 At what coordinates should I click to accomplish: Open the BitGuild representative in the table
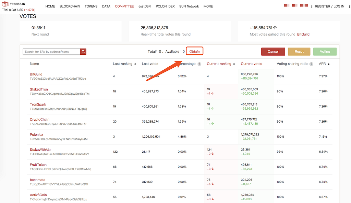tap(36, 74)
